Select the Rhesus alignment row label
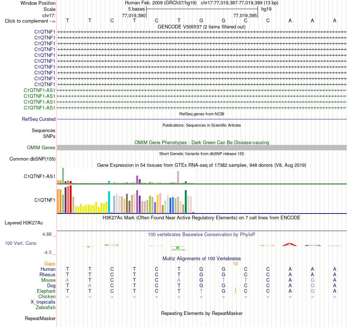347x327 pixels. tap(47, 274)
